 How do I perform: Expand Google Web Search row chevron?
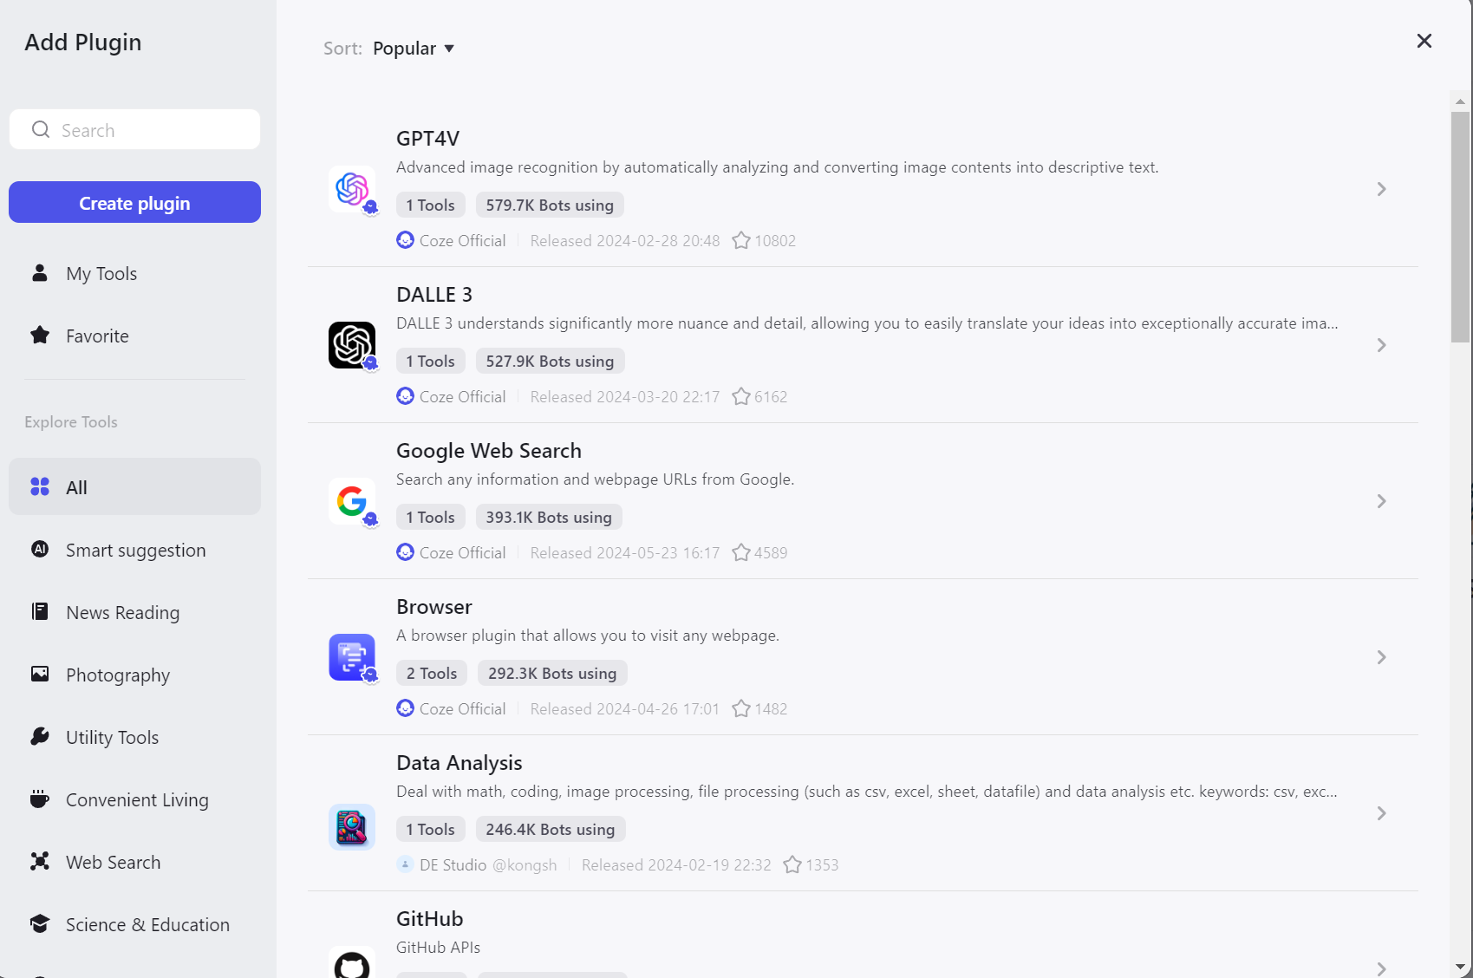tap(1381, 501)
